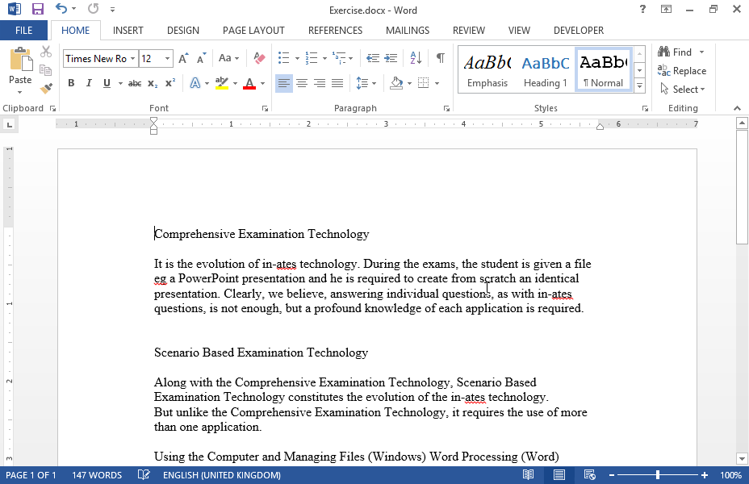Switch to Read Mode view
The width and height of the screenshot is (749, 484).
coord(528,475)
